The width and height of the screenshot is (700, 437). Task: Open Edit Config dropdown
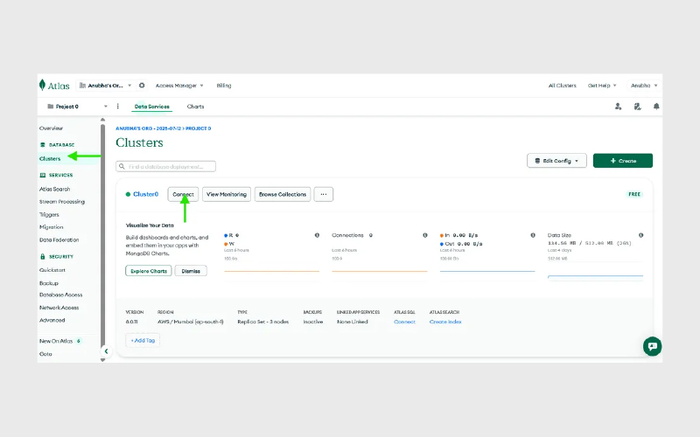[556, 161]
